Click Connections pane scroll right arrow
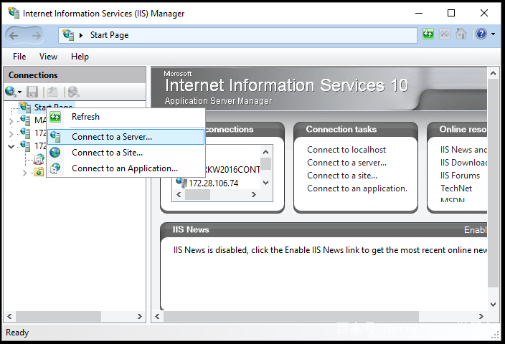 139,317
